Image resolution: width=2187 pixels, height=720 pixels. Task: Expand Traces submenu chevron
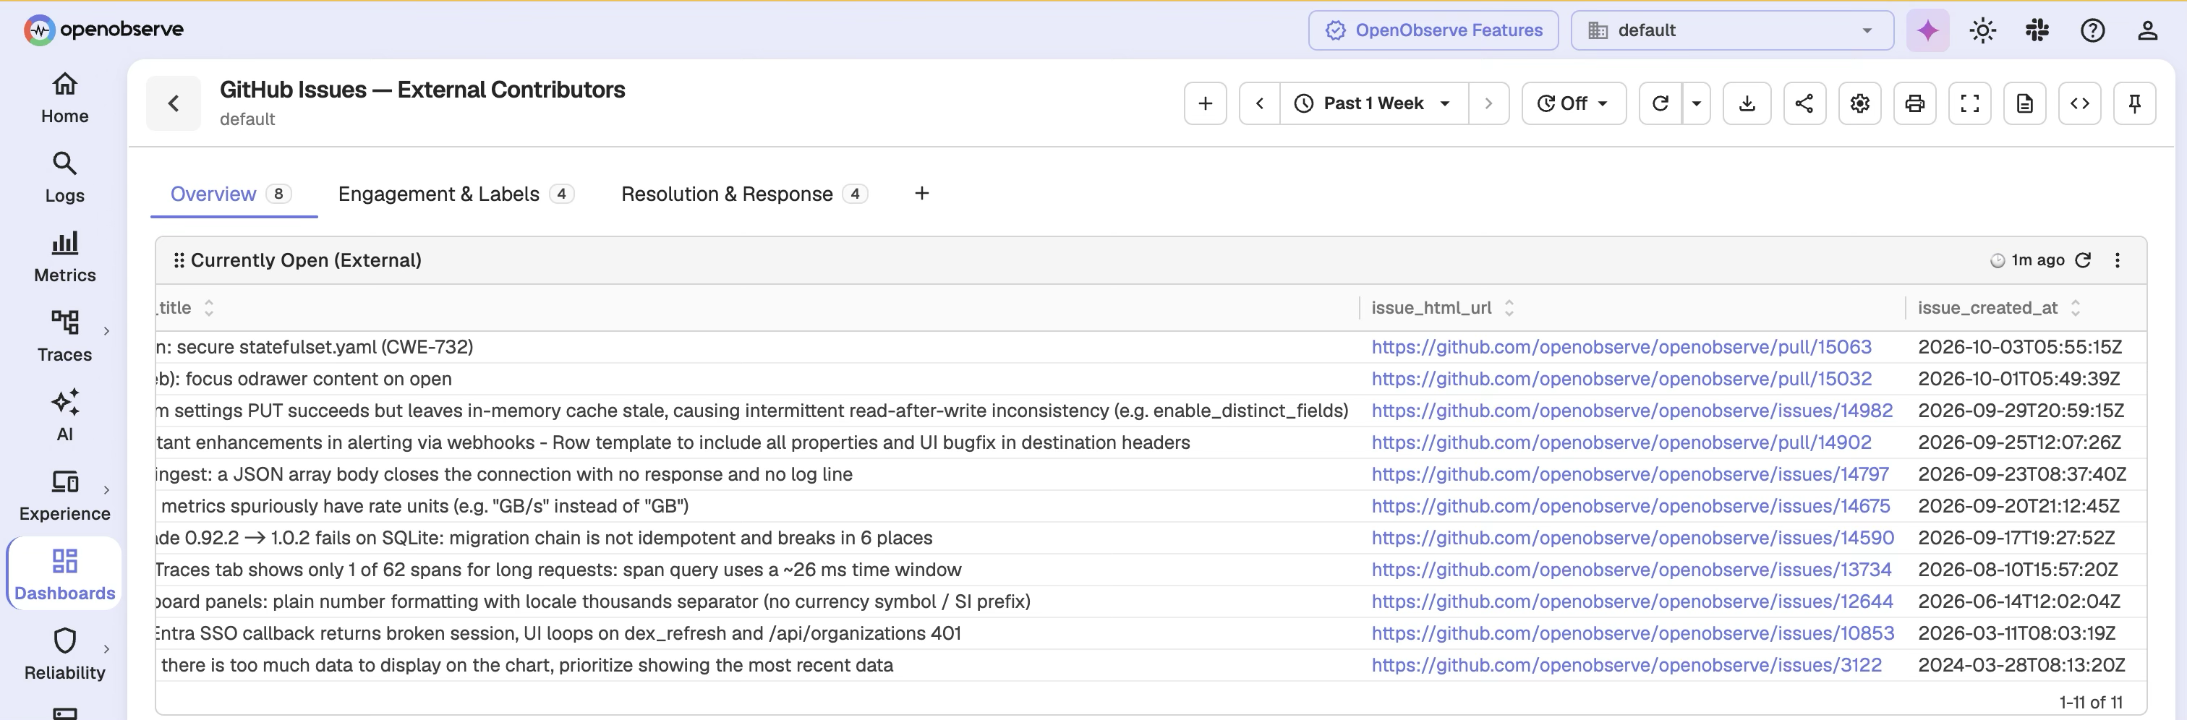pyautogui.click(x=107, y=330)
